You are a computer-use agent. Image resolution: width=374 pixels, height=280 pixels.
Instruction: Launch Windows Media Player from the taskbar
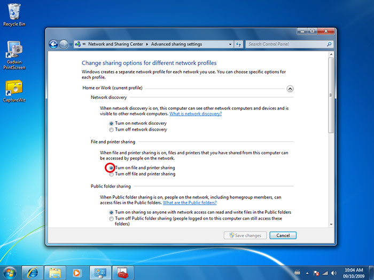[77, 273]
